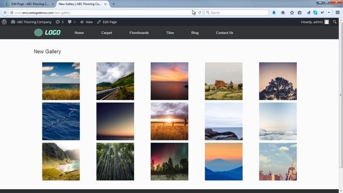Open Floorboards navigation item

tap(139, 33)
